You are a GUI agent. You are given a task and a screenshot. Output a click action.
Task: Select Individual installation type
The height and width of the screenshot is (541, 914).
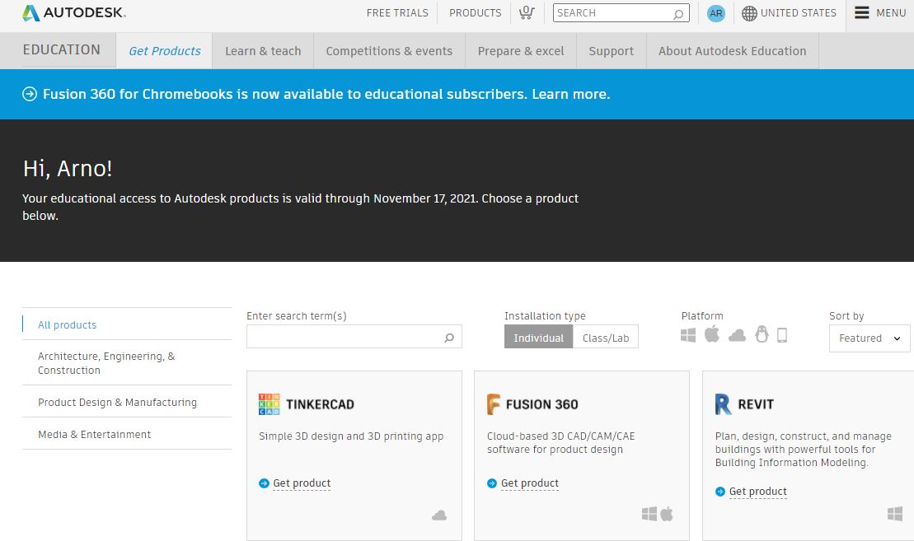click(538, 338)
